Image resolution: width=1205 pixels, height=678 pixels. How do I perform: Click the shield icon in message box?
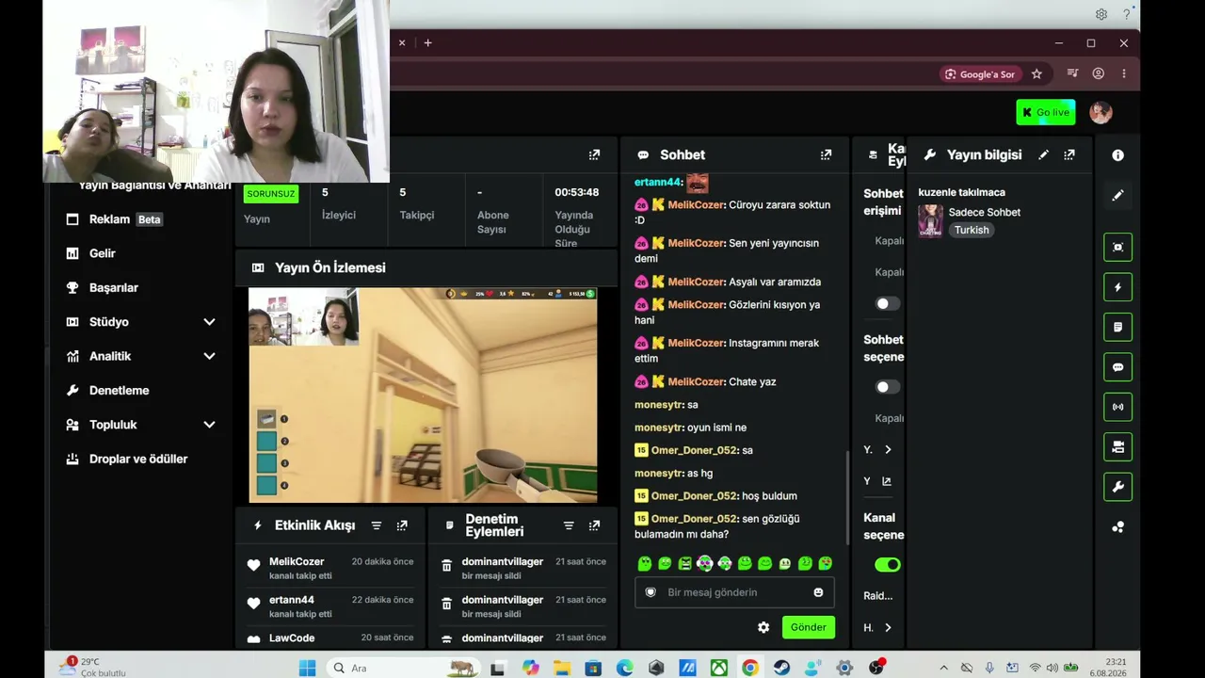[x=651, y=592]
